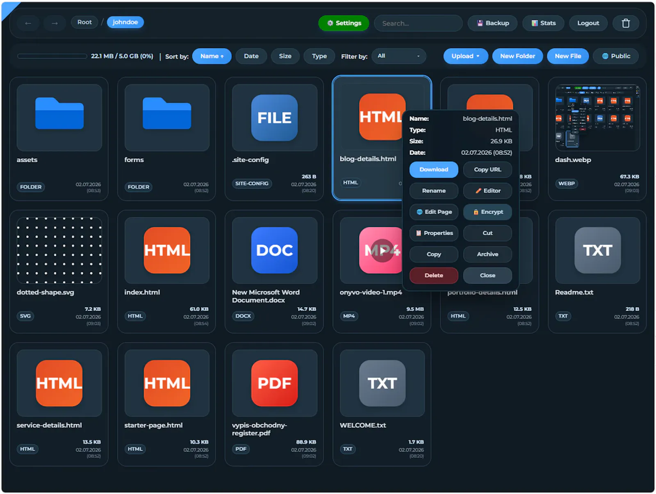Open the Filter by All dropdown
Screen dimensions: 656x494
tap(399, 56)
